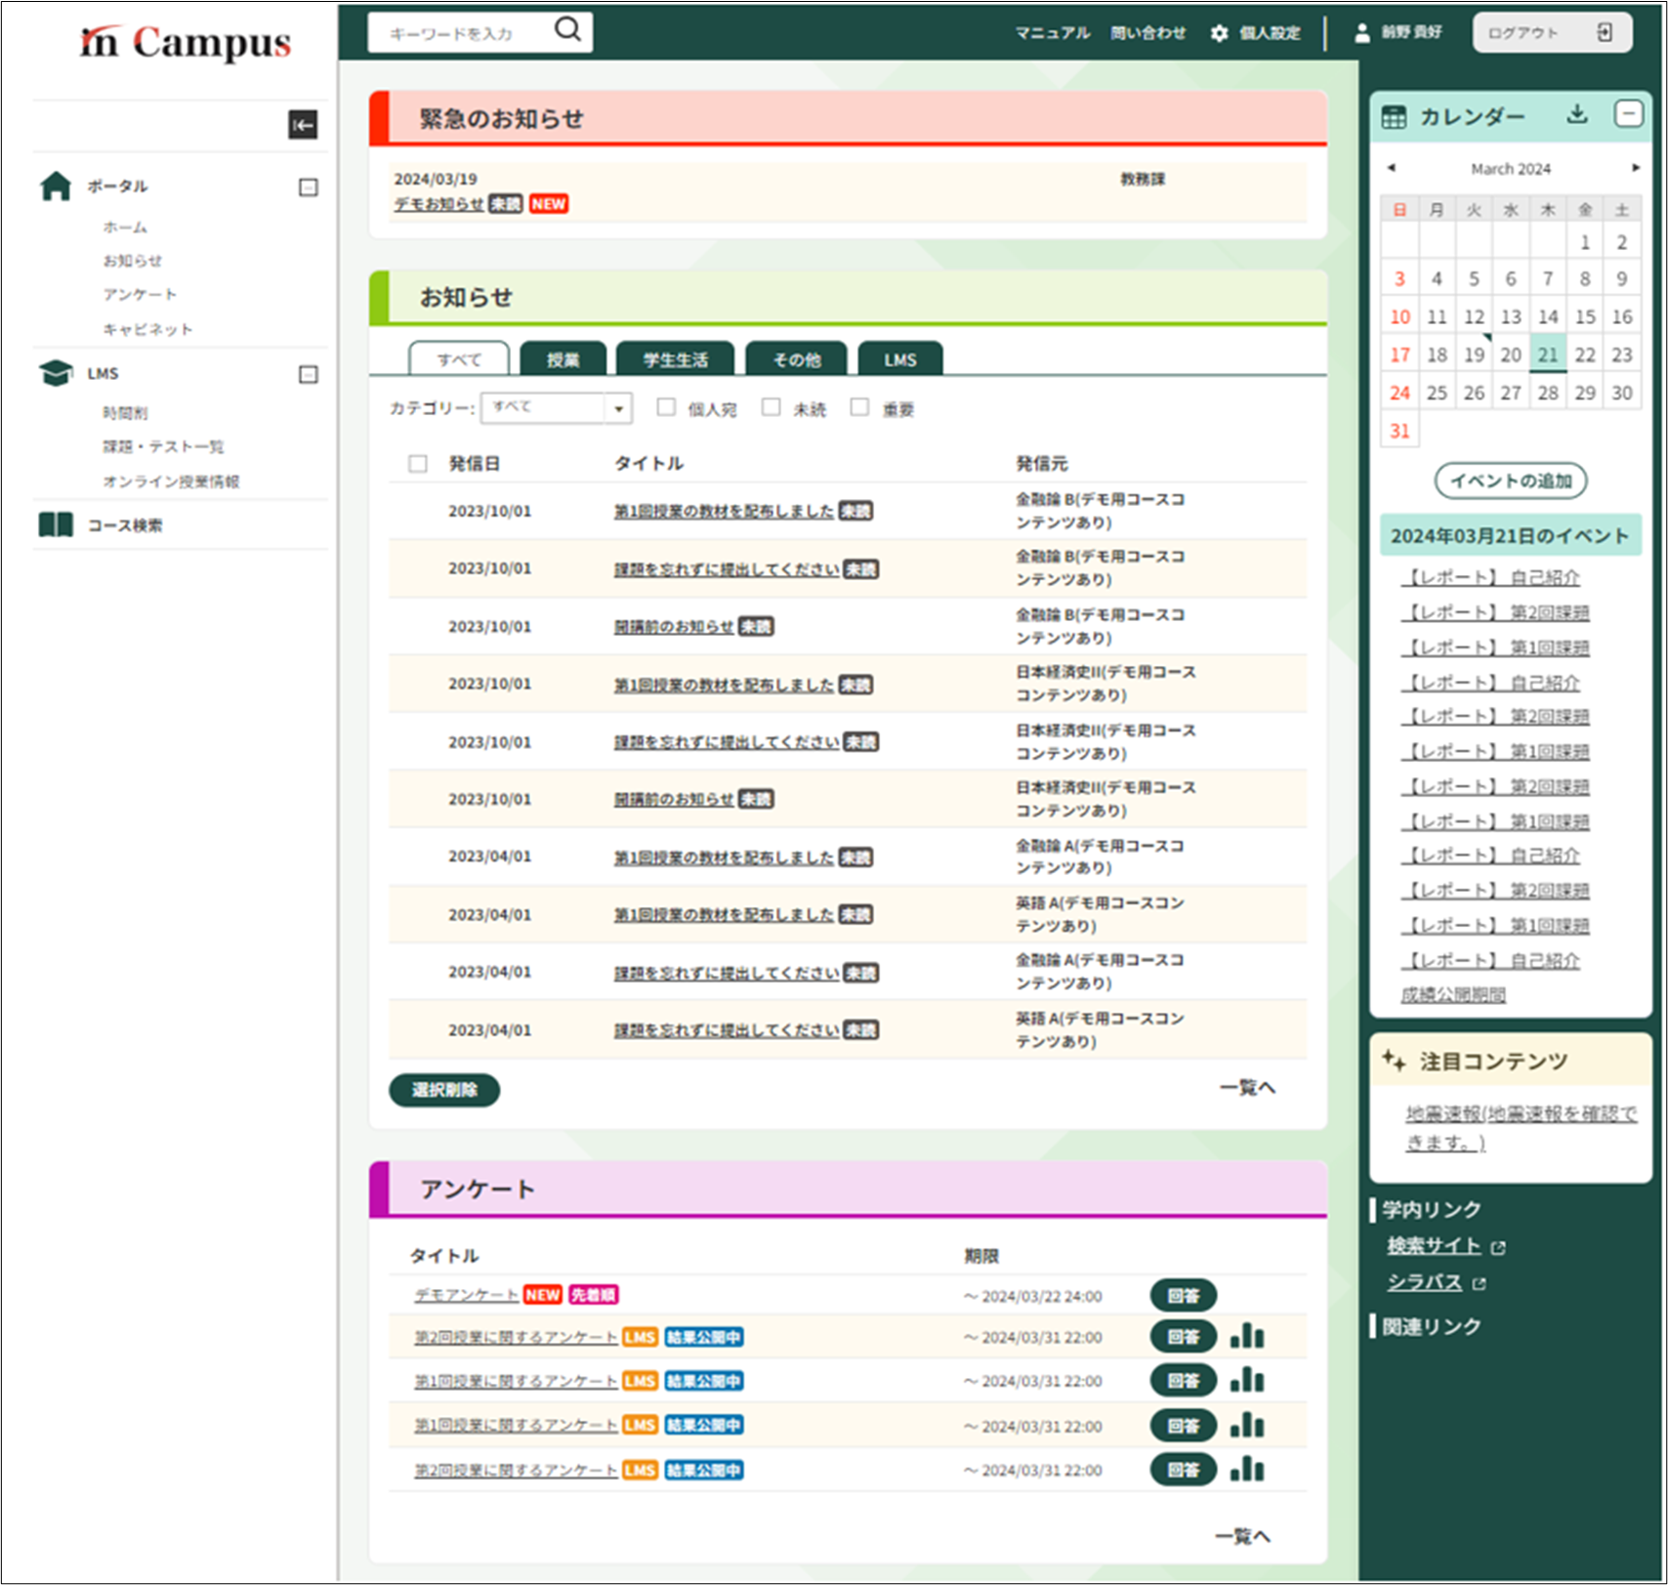
Task: Open personal settings gear icon
Action: 1219,33
